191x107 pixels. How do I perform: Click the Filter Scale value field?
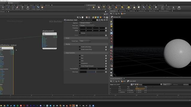[83, 72]
